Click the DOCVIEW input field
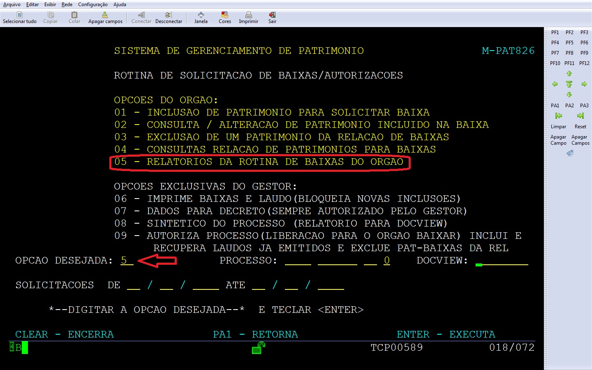Viewport: 592px width, 370px height. pos(502,261)
